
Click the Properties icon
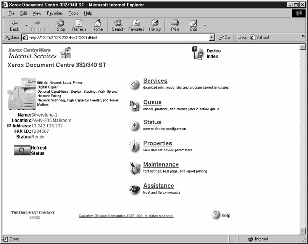[x=134, y=146]
